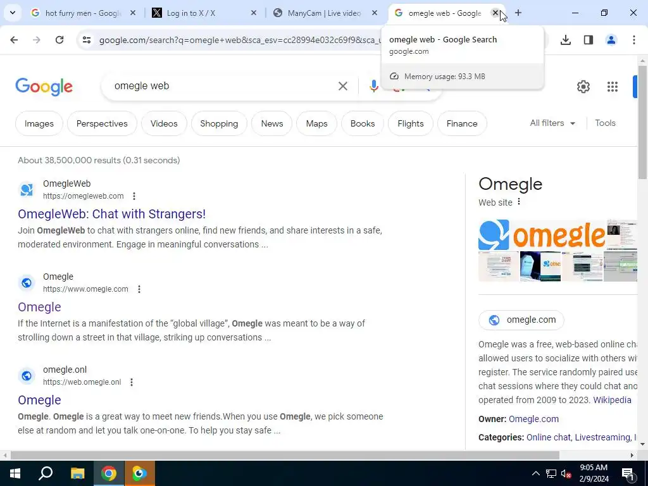Image resolution: width=648 pixels, height=486 pixels.
Task: Open site information icon in address bar
Action: click(x=86, y=40)
